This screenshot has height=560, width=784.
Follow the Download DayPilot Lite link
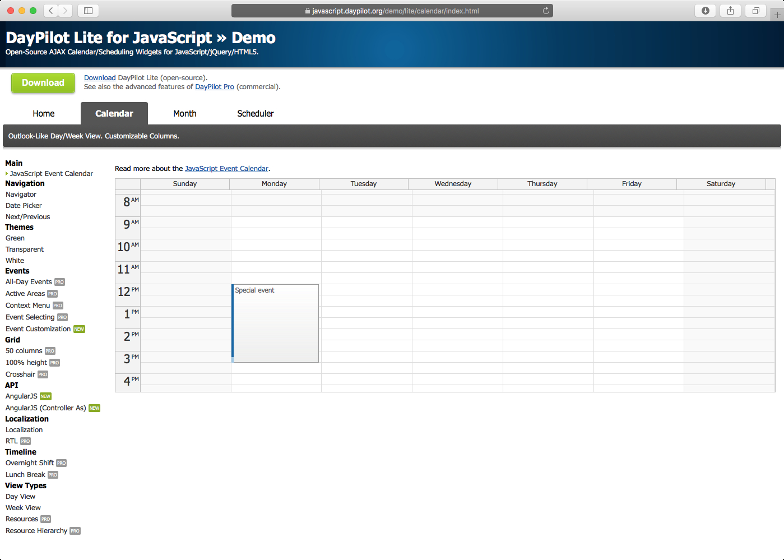[x=100, y=78]
